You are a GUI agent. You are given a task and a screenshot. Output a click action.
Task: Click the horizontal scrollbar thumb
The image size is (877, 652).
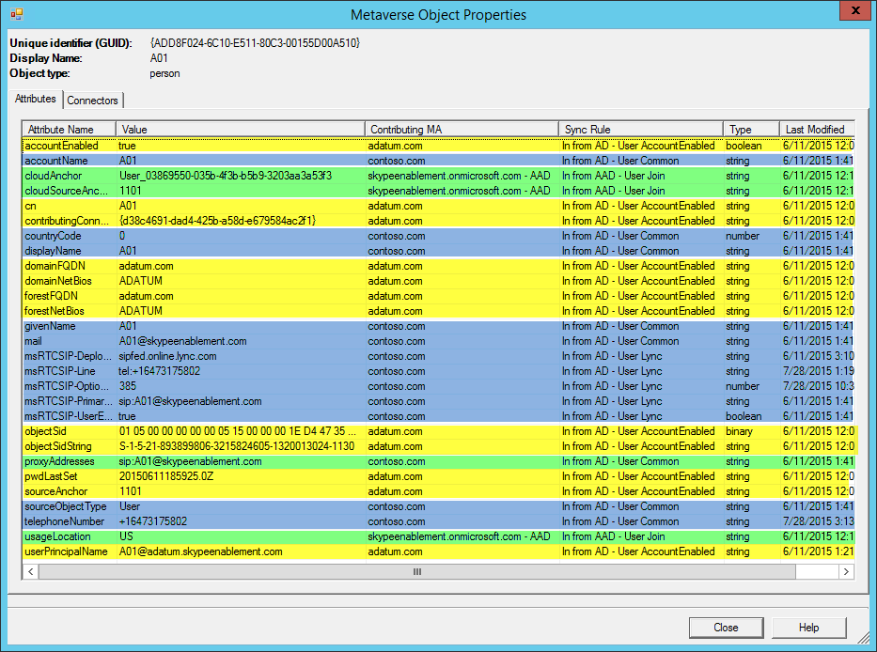pyautogui.click(x=417, y=571)
